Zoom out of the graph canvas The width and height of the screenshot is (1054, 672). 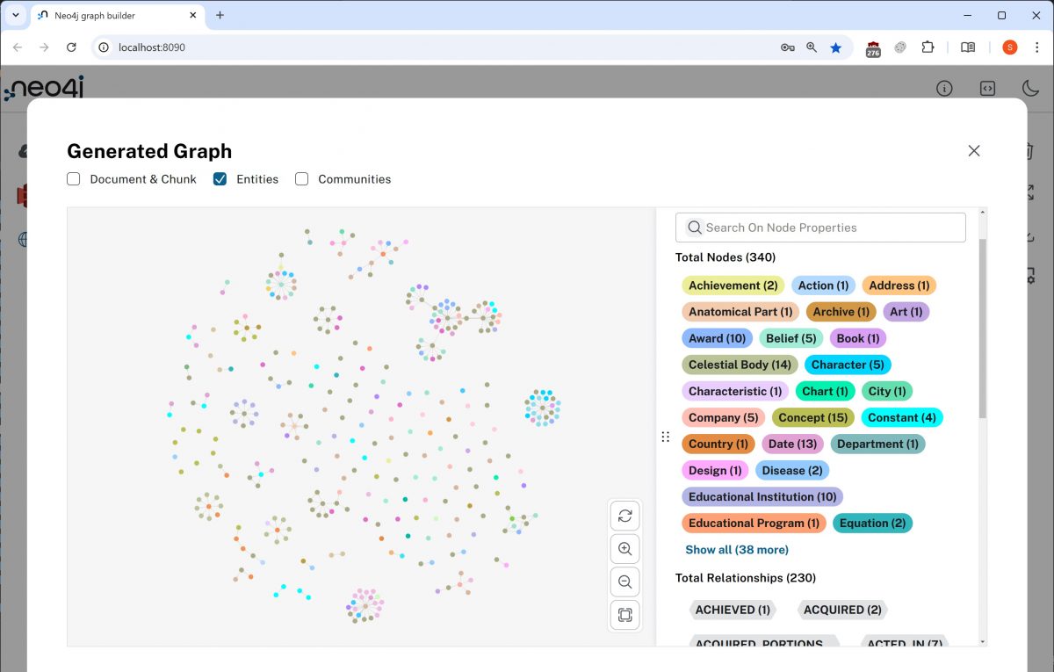pyautogui.click(x=624, y=582)
